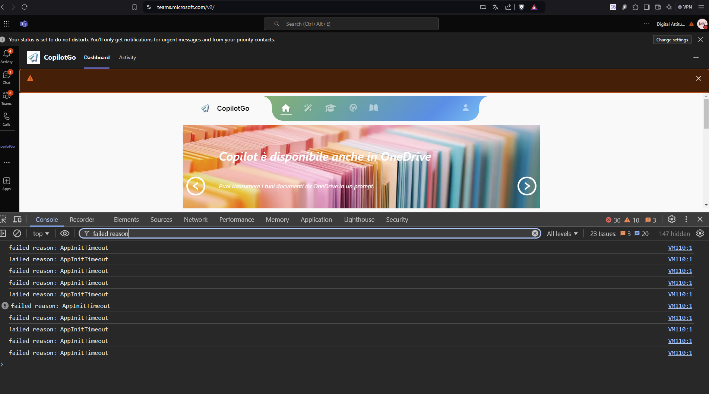
Task: Click the Change settings button
Action: tap(672, 40)
